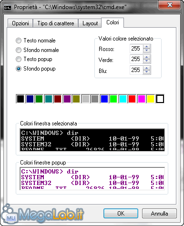
Task: Close the Proprietà dialog window
Action: coord(170,5)
